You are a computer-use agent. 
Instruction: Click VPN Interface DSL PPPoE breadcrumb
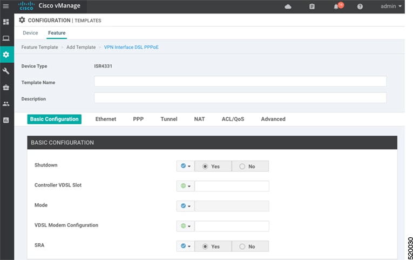tap(131, 47)
